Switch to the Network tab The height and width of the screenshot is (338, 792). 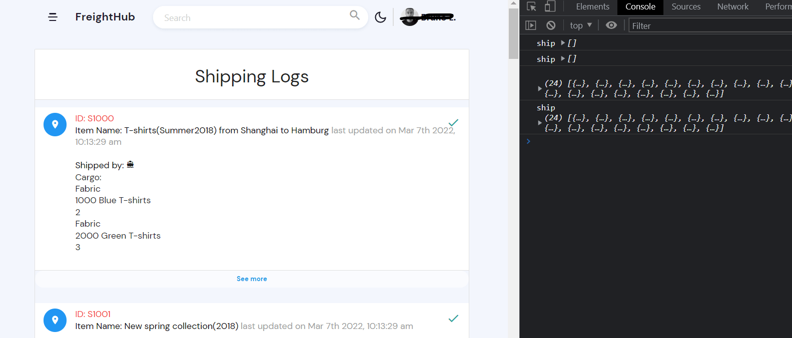click(x=733, y=6)
